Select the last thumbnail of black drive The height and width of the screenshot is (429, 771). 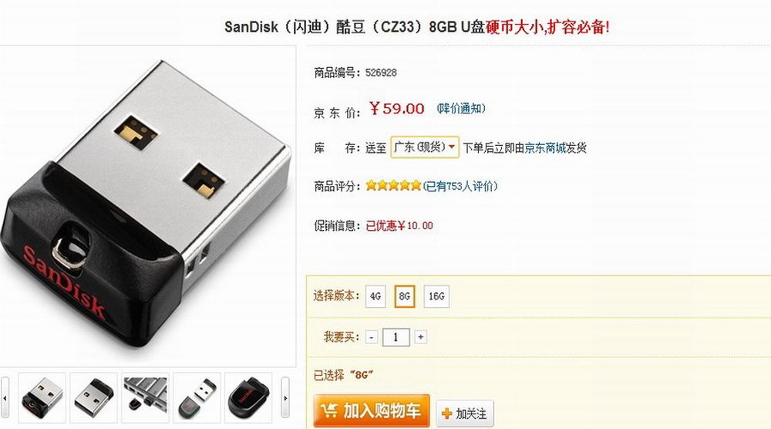click(248, 397)
